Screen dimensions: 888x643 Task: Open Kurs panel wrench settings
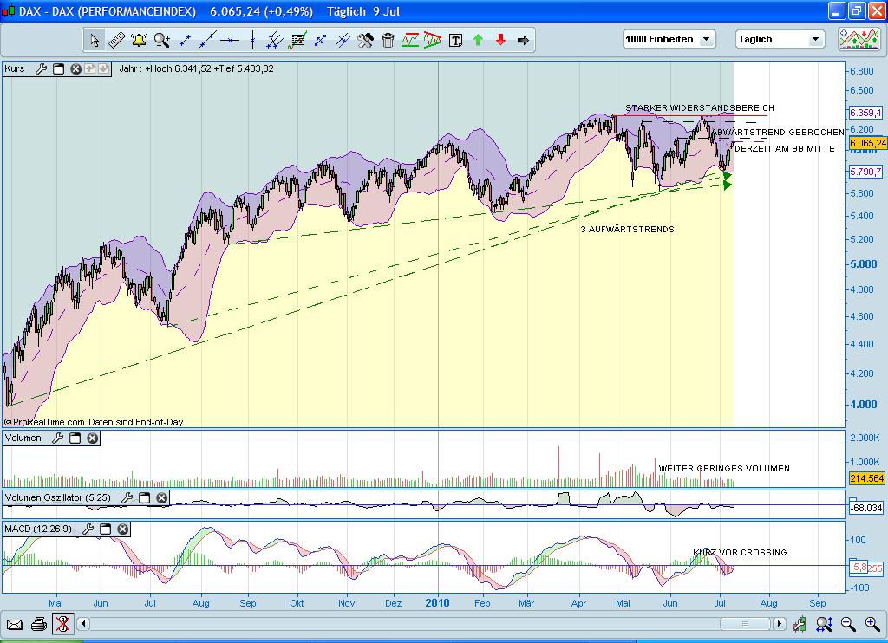point(41,69)
